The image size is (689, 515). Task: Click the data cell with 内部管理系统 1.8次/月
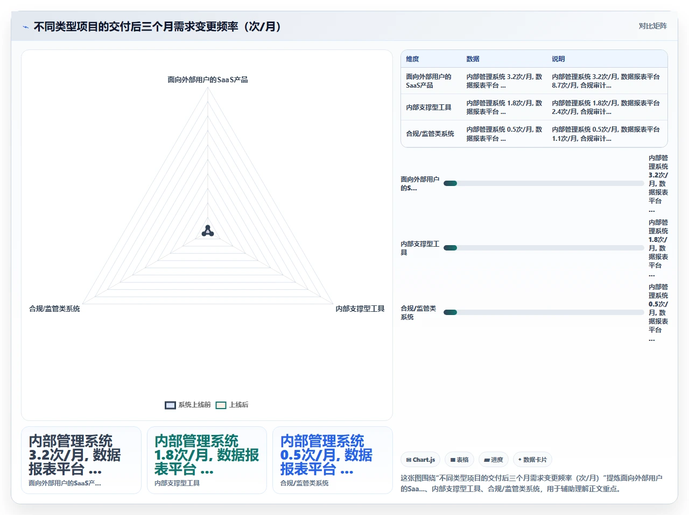[504, 108]
